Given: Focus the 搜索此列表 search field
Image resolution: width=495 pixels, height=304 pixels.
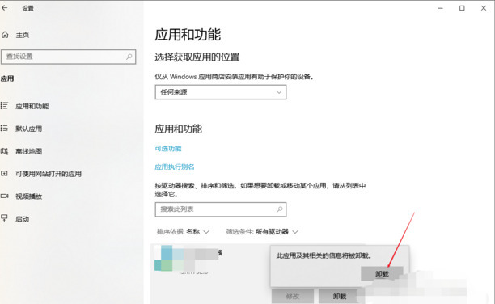Looking at the screenshot, I should tap(221, 209).
